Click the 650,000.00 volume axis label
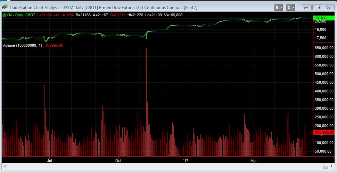Screen dimensions: 337x172 click(x=324, y=48)
